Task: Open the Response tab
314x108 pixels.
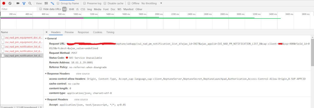Action: point(83,32)
